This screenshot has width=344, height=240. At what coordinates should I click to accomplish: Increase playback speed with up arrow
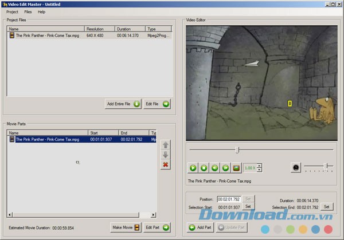pos(259,166)
